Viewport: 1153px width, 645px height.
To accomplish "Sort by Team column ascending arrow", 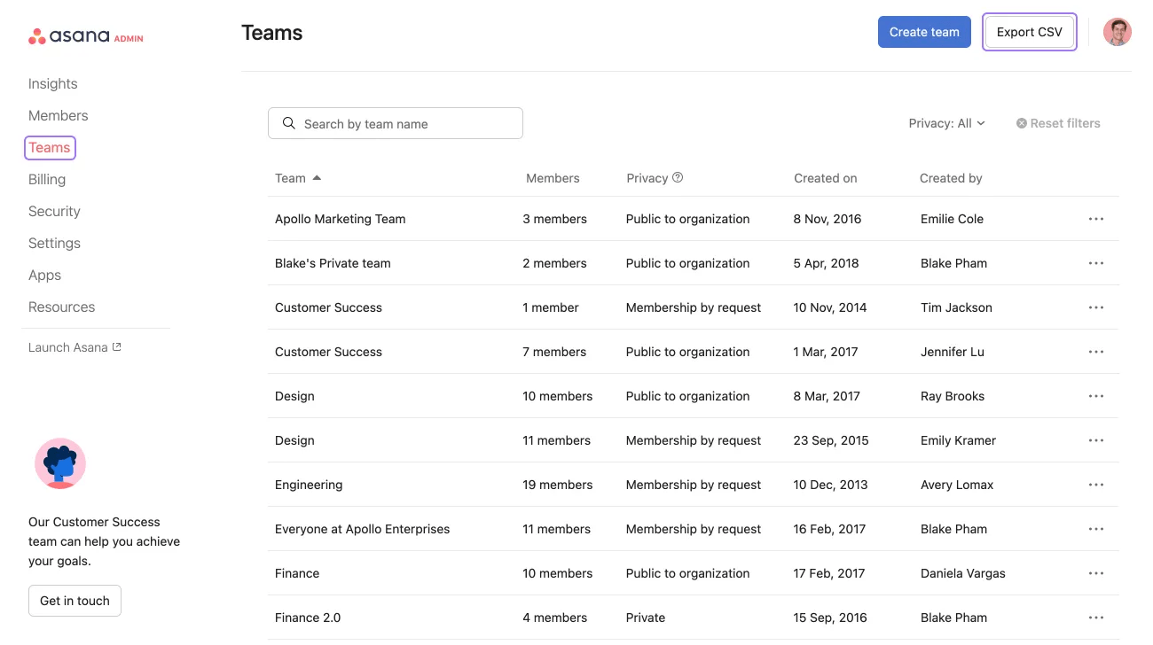I will pos(317,178).
